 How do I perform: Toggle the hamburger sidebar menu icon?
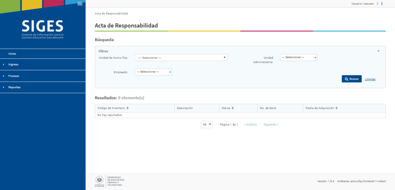80,4
